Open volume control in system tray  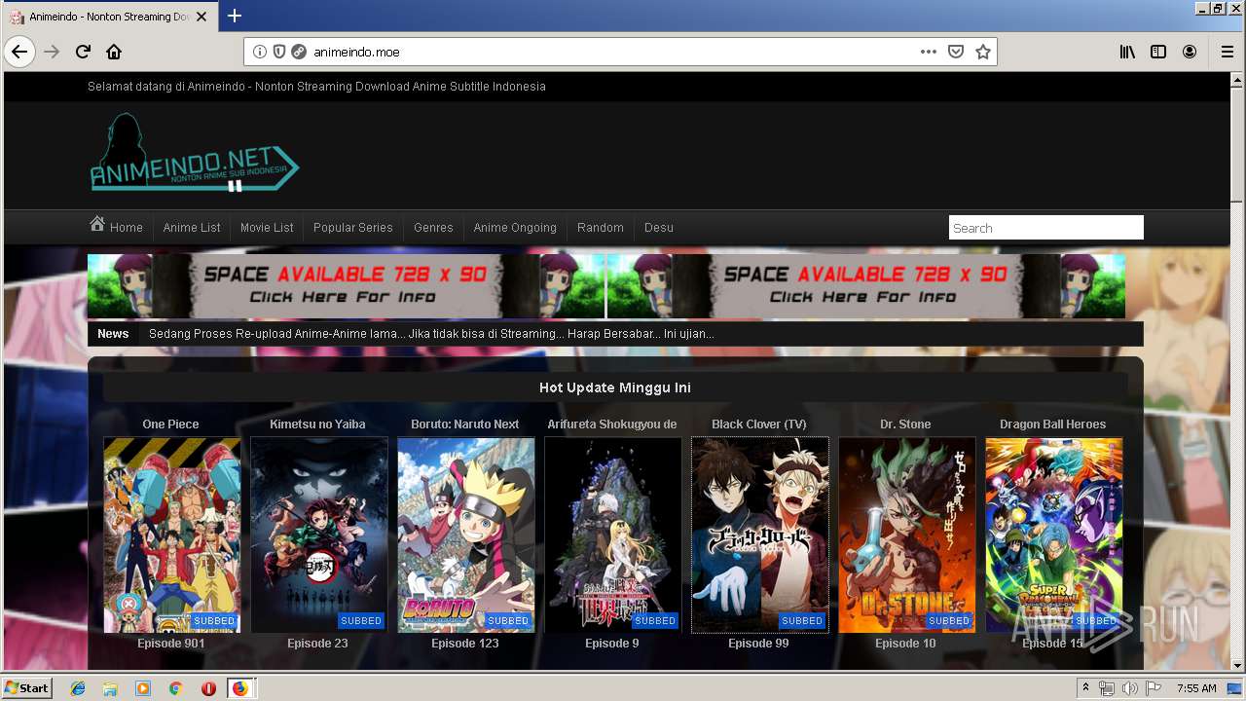[x=1129, y=688]
